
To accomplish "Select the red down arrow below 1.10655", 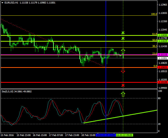I will point(123,70).
